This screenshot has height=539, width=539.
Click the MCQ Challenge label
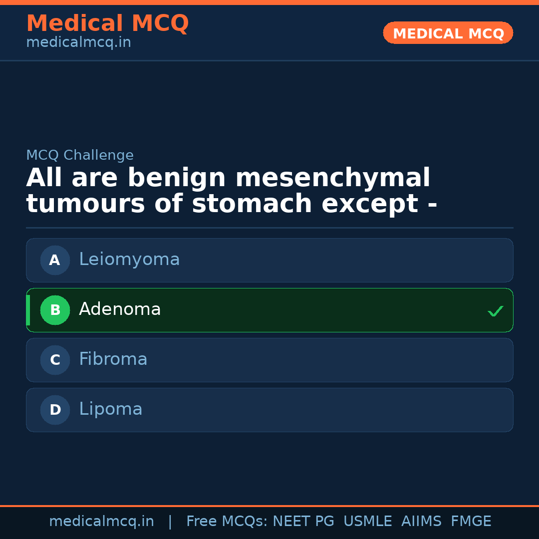point(80,155)
